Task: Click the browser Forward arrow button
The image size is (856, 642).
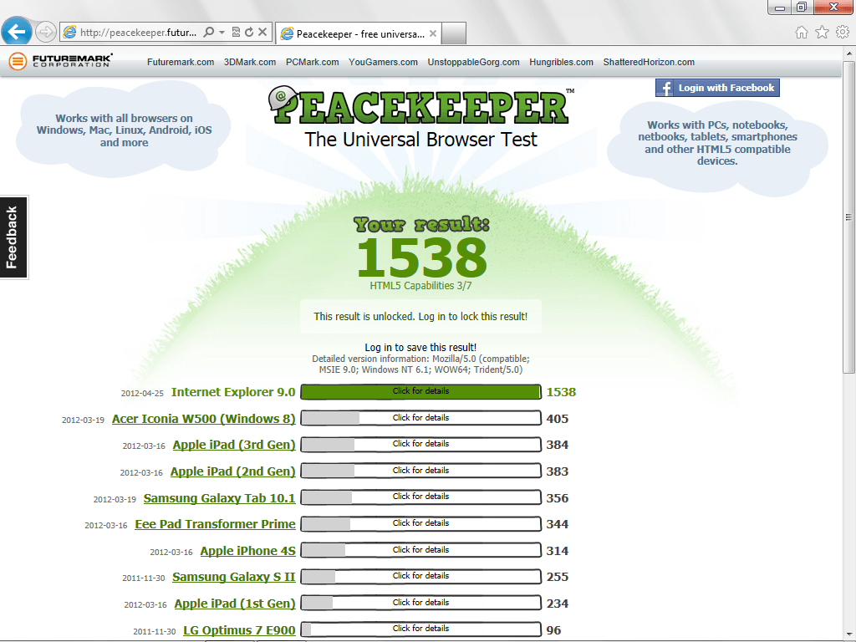Action: (46, 33)
